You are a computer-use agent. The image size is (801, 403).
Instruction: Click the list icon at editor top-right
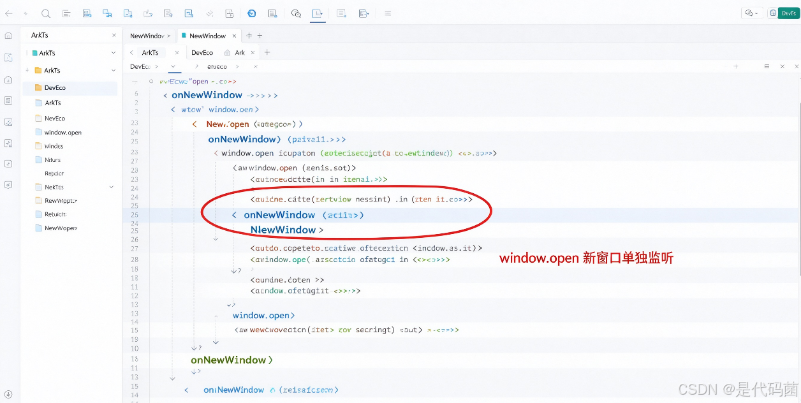(766, 66)
